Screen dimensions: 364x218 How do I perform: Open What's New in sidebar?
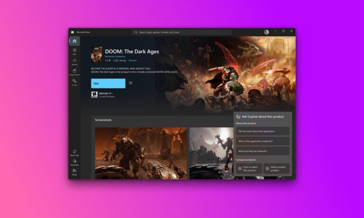[74, 152]
